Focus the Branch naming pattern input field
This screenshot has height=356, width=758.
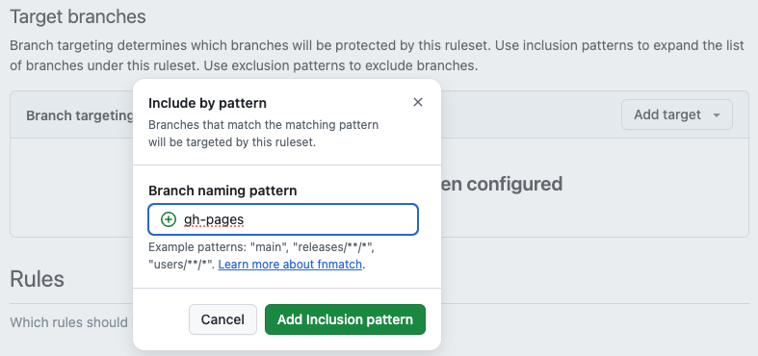pyautogui.click(x=283, y=219)
